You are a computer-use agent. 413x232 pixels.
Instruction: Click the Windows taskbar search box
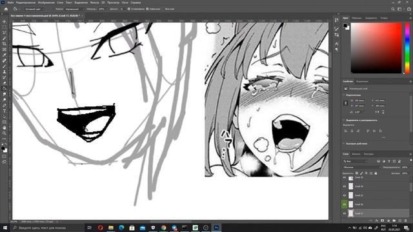[48, 227]
